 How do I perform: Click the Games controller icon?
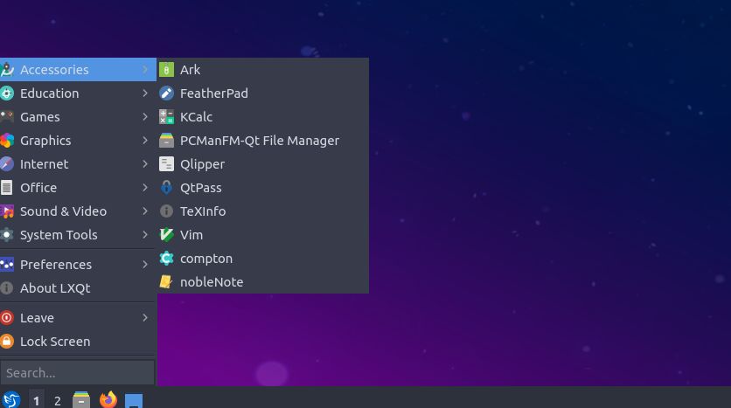coord(7,116)
